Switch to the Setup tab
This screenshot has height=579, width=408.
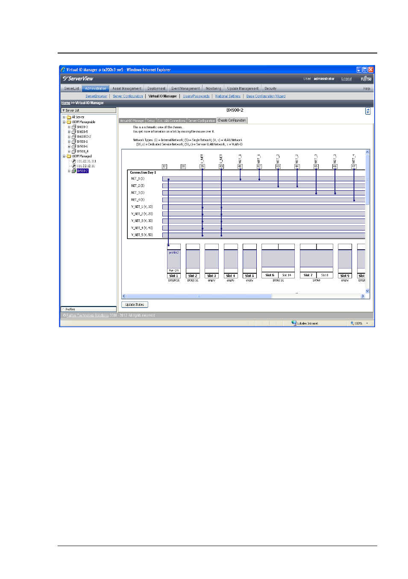(x=151, y=121)
